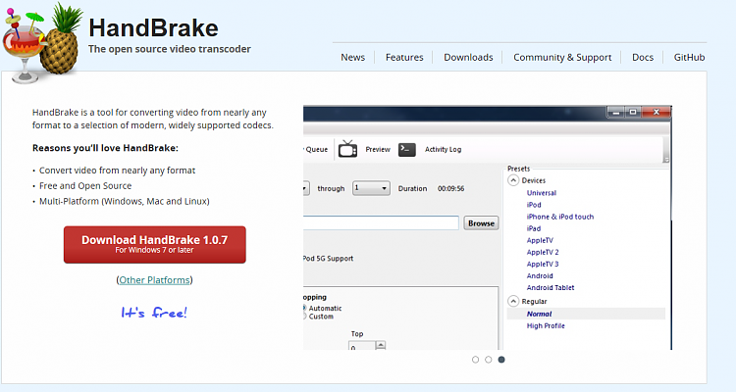
Task: Select the AppleTV 2 preset
Action: tap(543, 252)
